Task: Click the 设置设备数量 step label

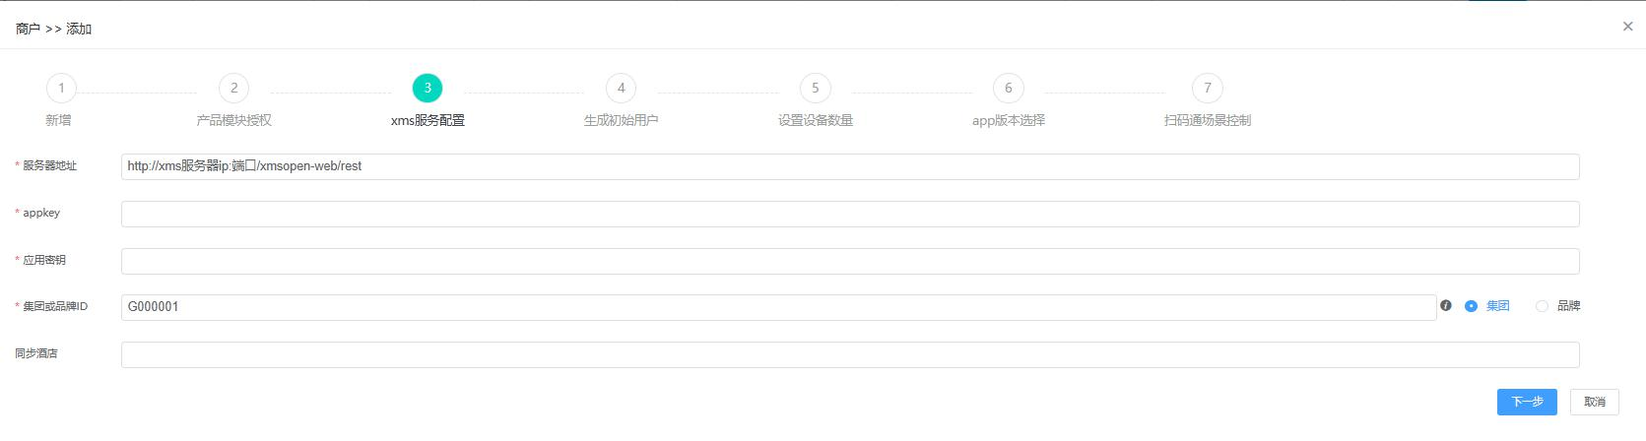Action: [816, 121]
